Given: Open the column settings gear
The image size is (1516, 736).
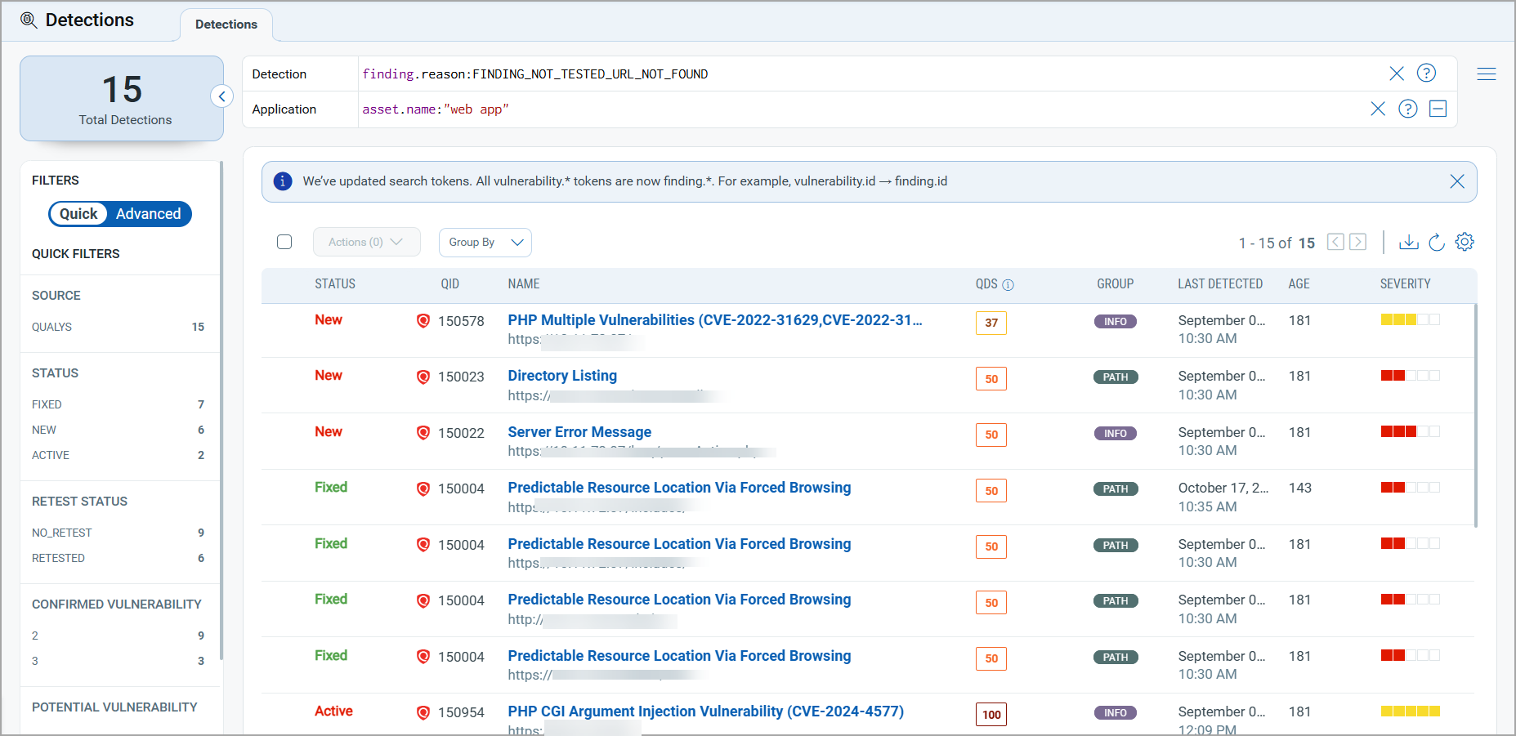Looking at the screenshot, I should [1465, 242].
